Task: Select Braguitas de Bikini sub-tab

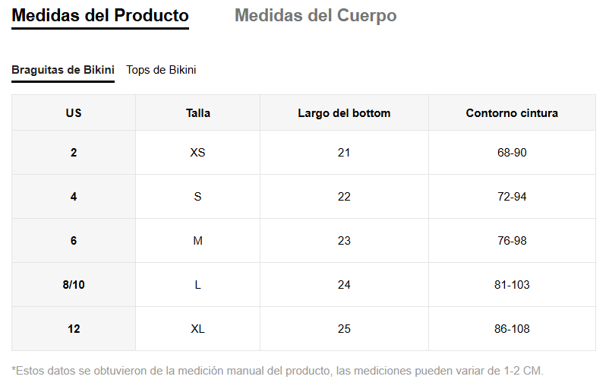Action: [63, 70]
